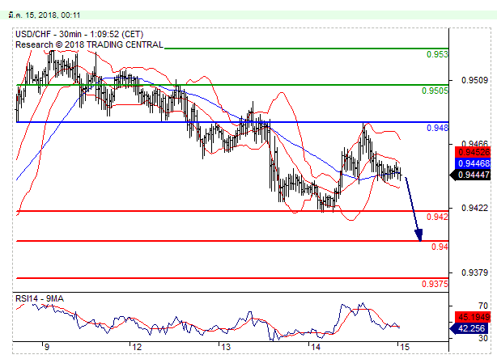Click the 'USD/CHF - 30min - 1:09:52 (CET)' title
Screen dimensions: 497x359
(79, 34)
